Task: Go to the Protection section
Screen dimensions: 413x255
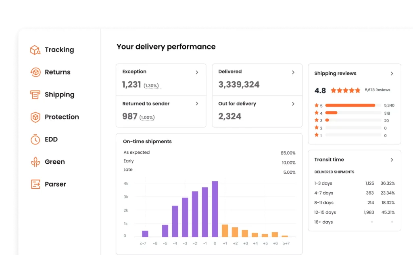Action: pos(62,117)
